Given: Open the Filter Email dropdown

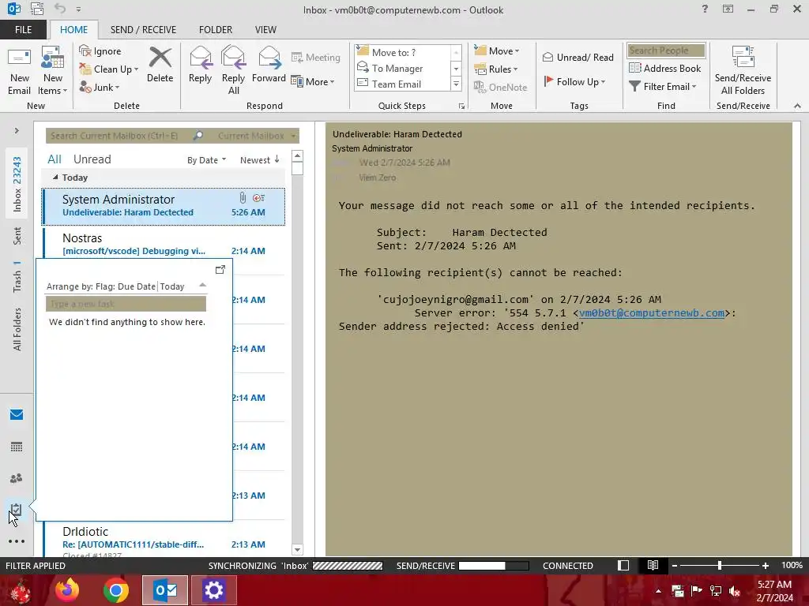Looking at the screenshot, I should click(x=663, y=87).
